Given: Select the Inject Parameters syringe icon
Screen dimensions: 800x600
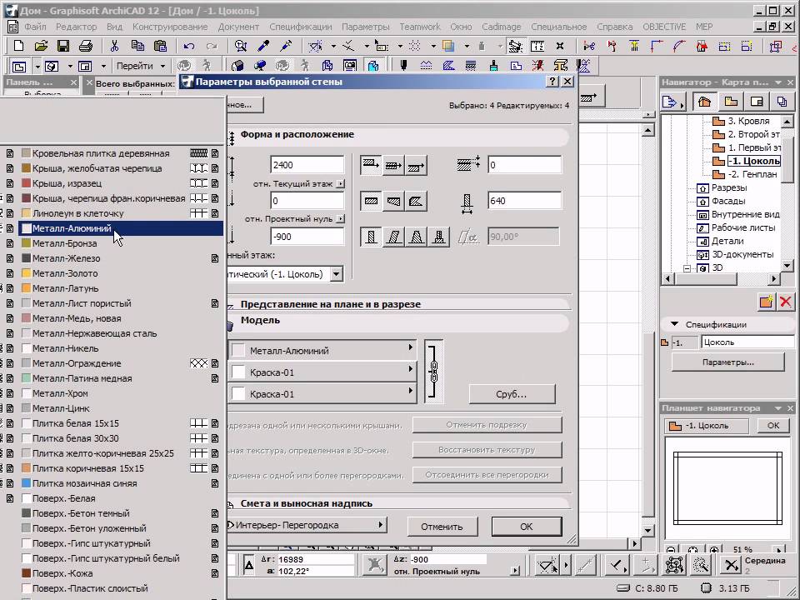Looking at the screenshot, I should click(286, 46).
